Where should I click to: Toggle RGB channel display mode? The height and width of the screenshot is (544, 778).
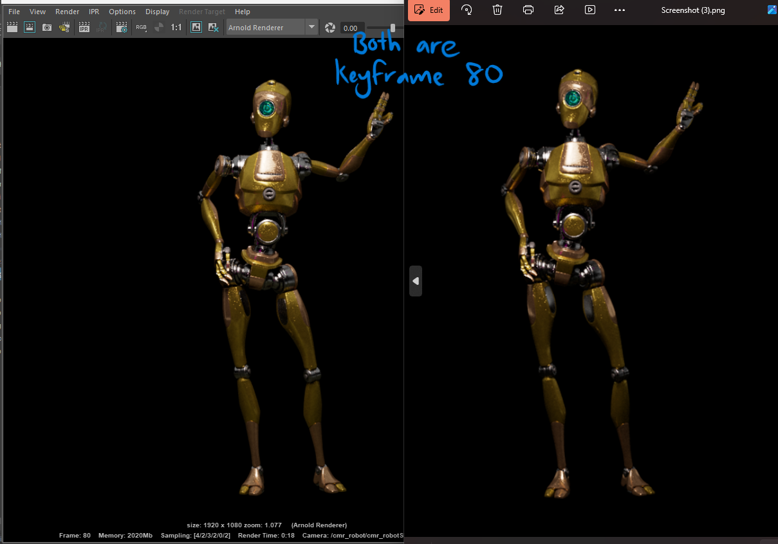coord(141,27)
